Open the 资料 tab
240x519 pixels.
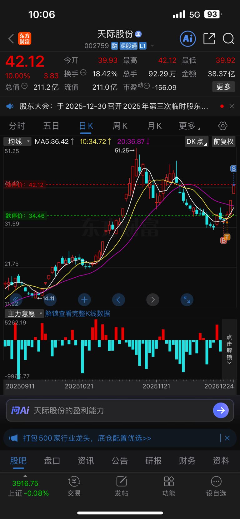(x=221, y=461)
